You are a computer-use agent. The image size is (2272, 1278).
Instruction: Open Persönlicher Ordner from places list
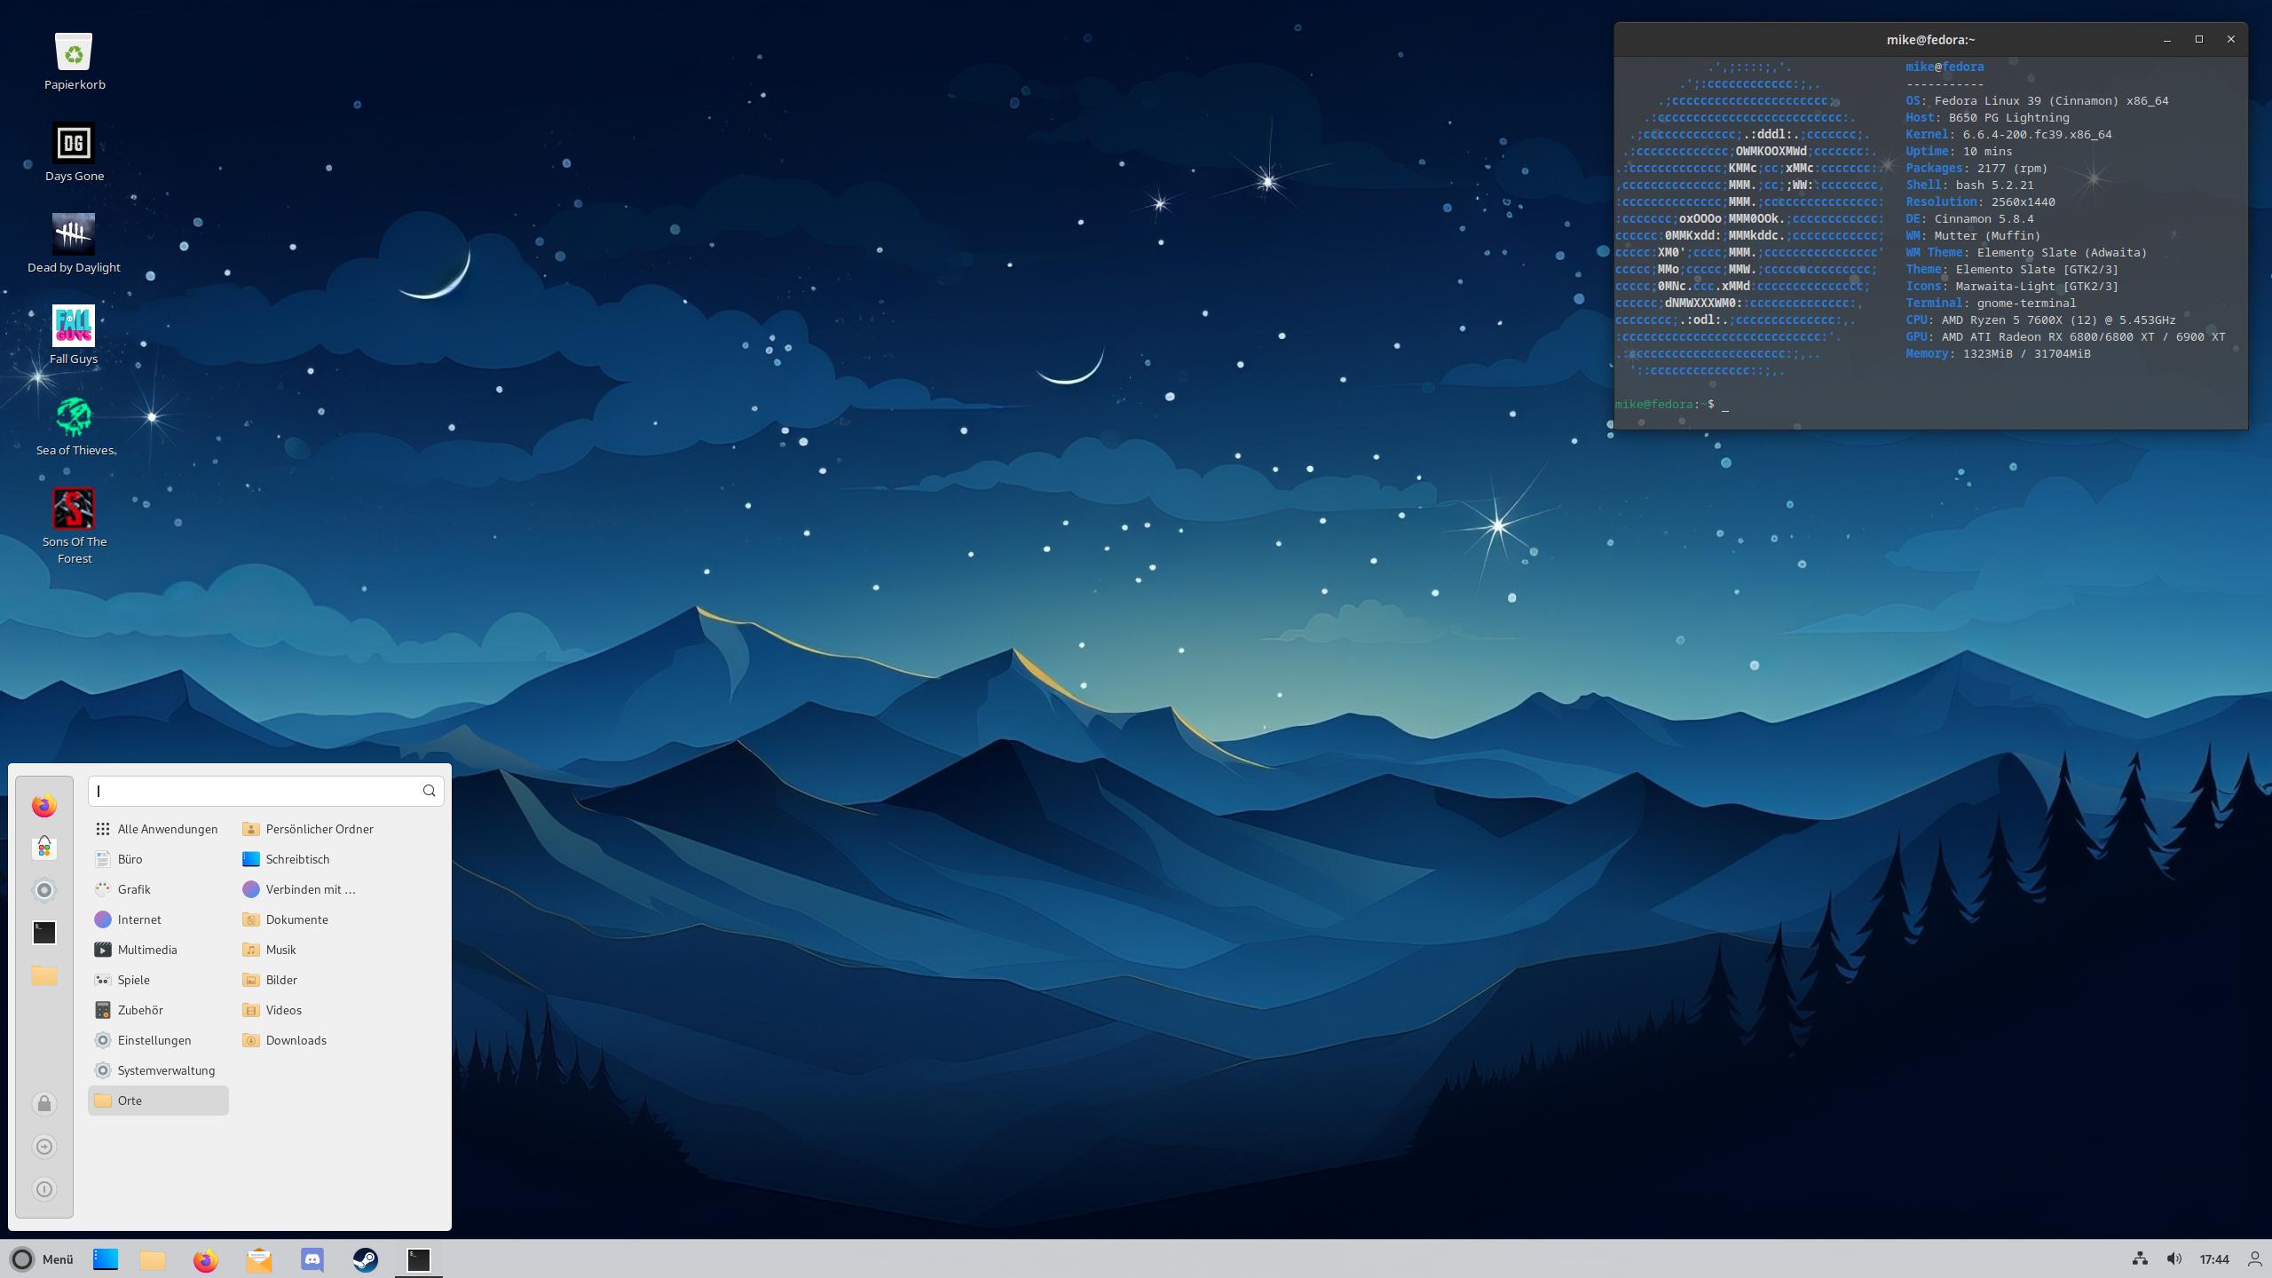(319, 829)
